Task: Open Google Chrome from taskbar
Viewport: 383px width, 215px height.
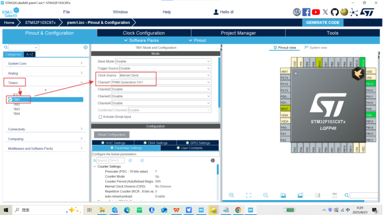Action: [238, 210]
